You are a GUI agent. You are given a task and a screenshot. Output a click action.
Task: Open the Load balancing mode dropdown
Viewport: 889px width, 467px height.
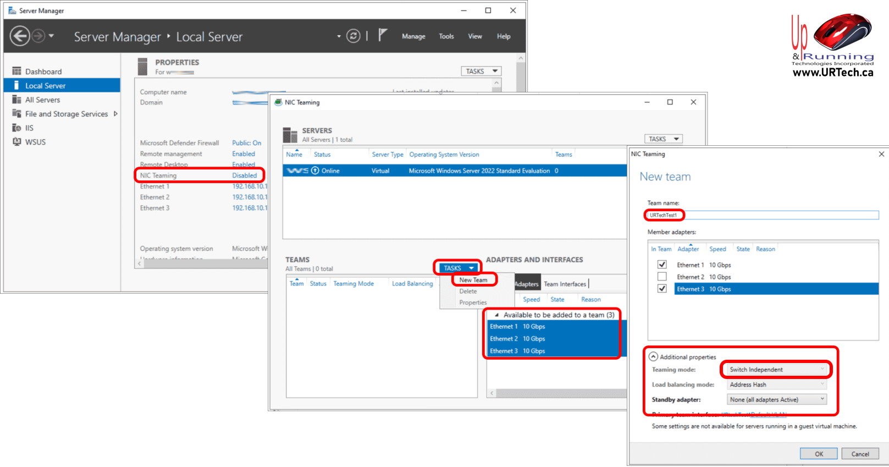[x=776, y=384]
